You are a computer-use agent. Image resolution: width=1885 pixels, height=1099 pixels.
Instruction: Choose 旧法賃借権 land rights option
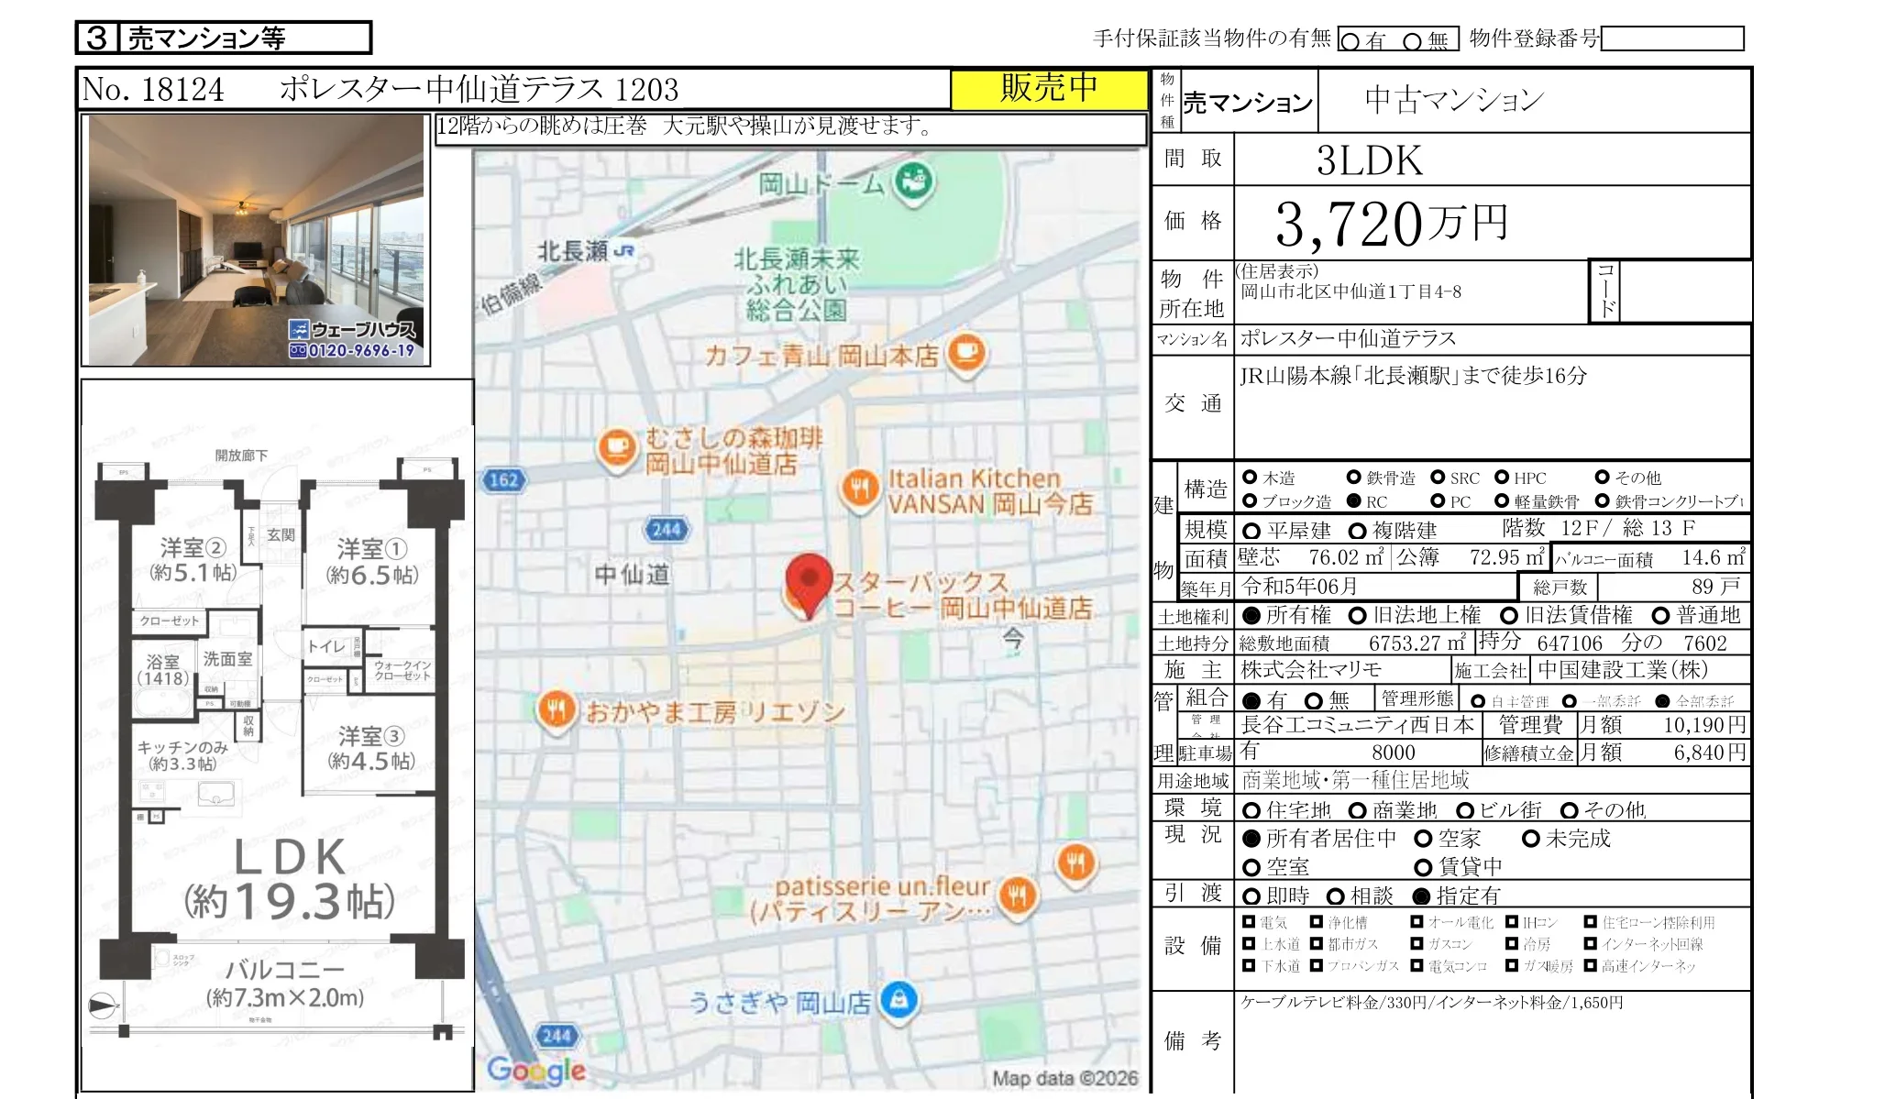(x=1509, y=616)
